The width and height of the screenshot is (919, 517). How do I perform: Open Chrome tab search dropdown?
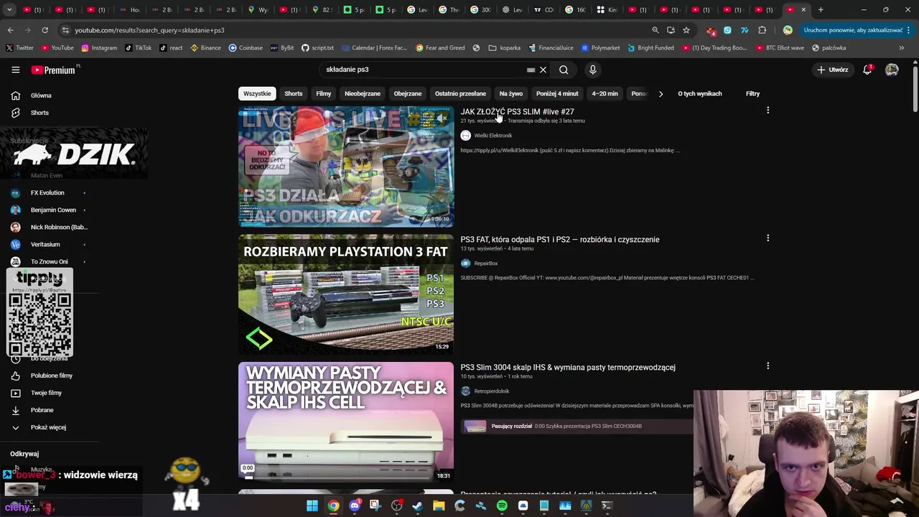pos(9,10)
